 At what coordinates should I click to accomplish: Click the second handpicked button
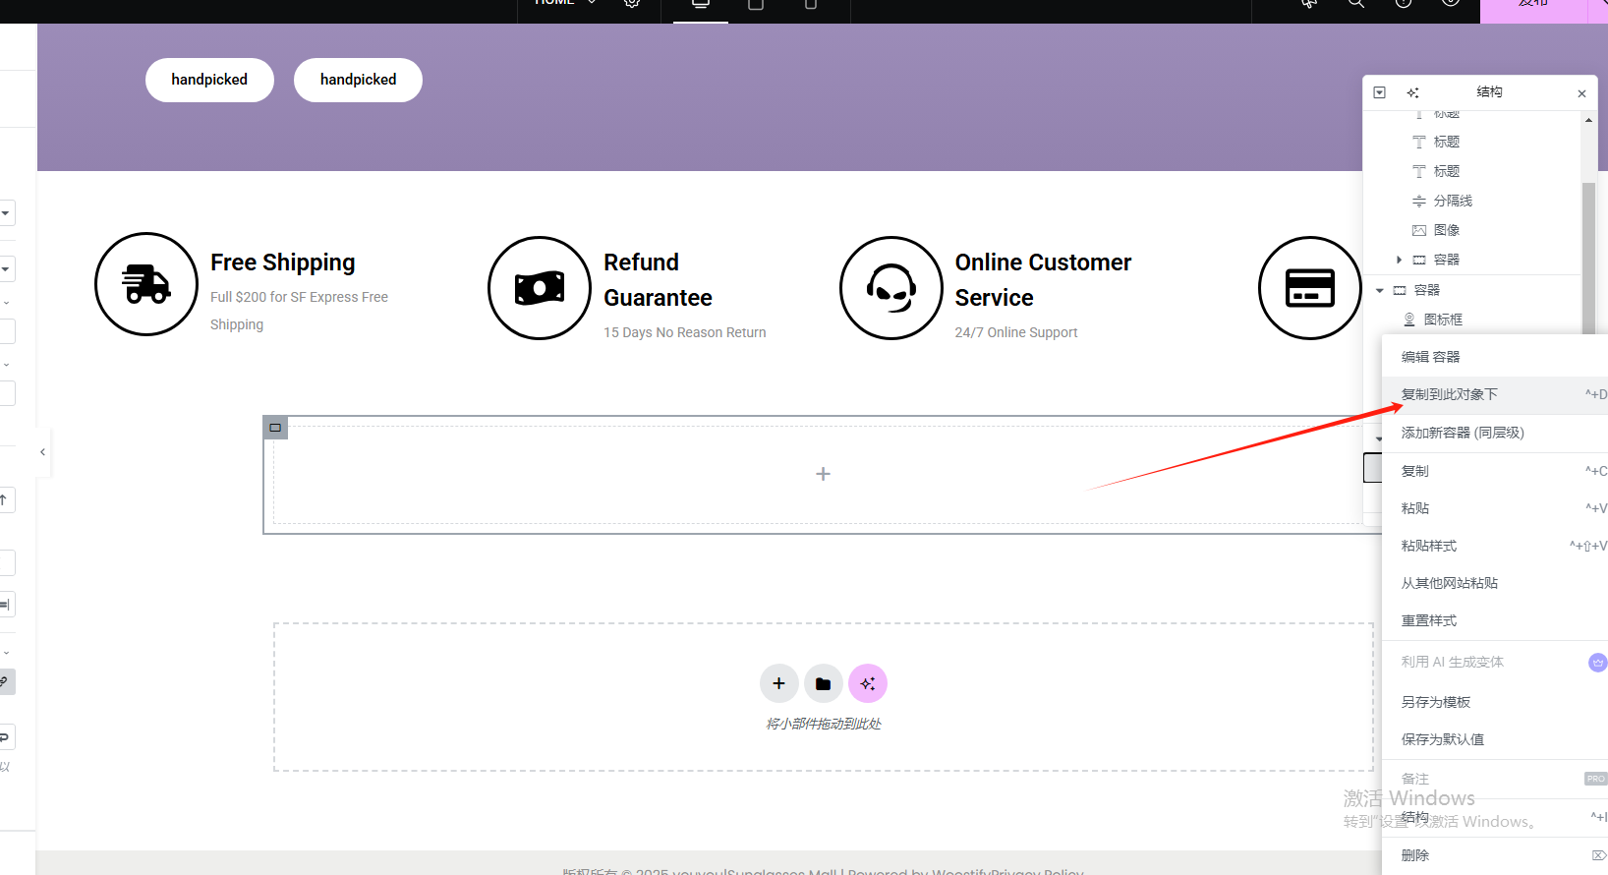[x=358, y=80]
